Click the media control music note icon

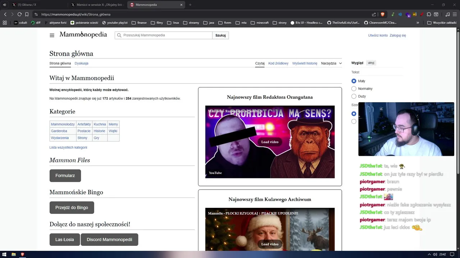point(447,14)
